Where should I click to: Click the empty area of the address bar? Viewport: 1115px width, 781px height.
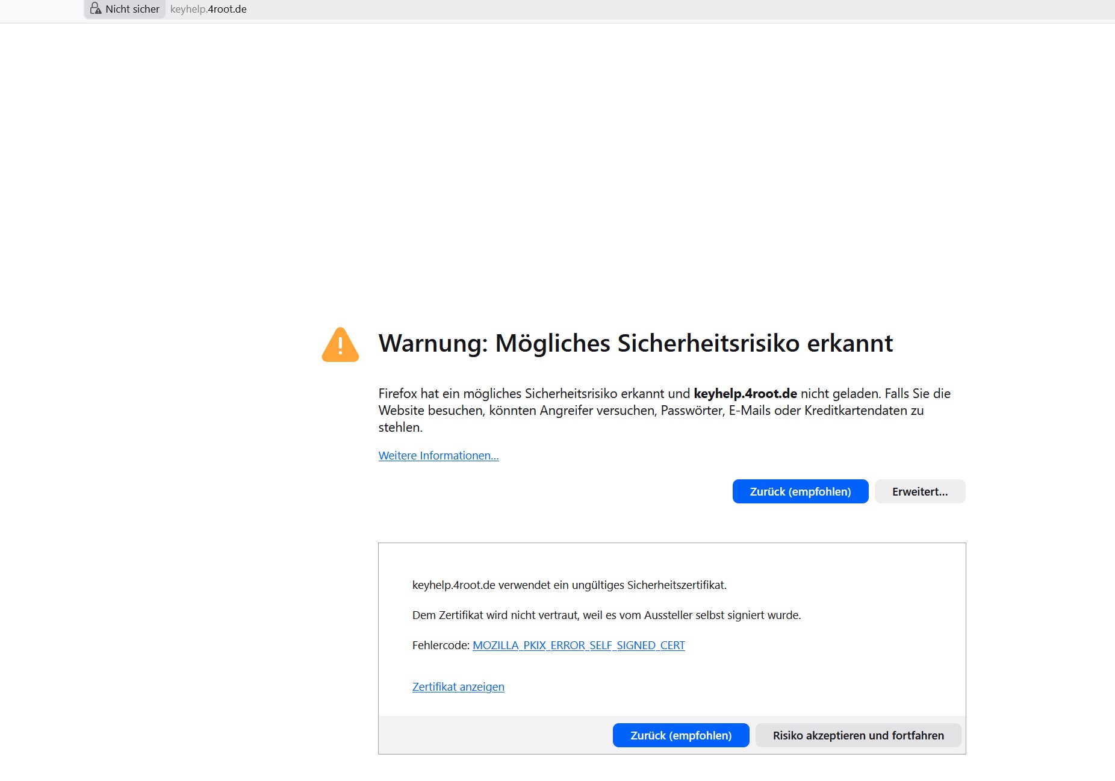pos(602,9)
